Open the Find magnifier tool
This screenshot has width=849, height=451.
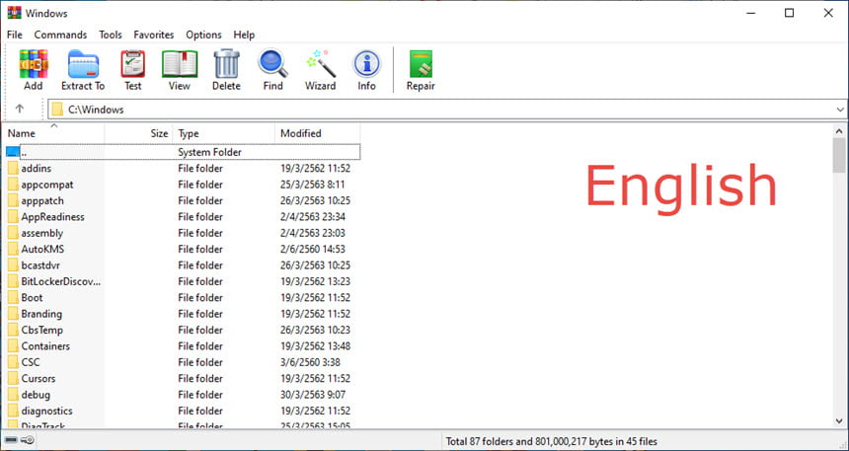[x=272, y=64]
